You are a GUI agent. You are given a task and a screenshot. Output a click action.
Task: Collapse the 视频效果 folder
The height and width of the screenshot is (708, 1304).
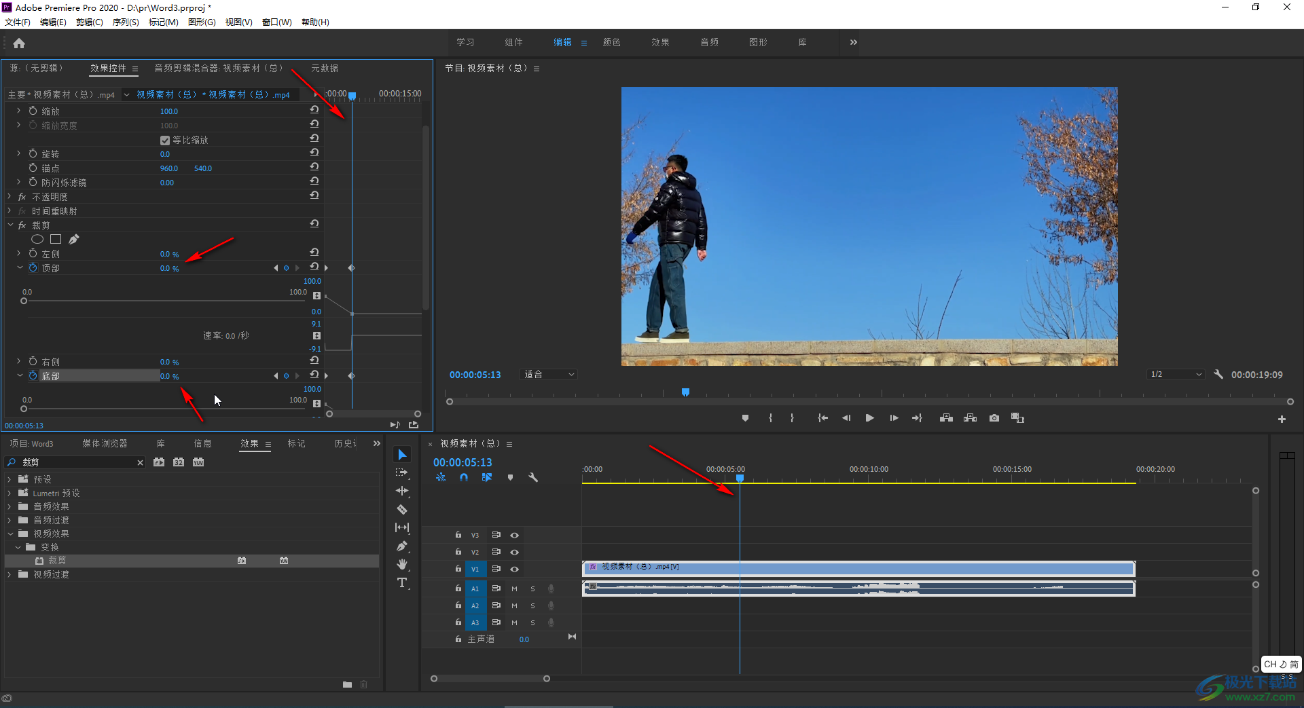point(9,534)
